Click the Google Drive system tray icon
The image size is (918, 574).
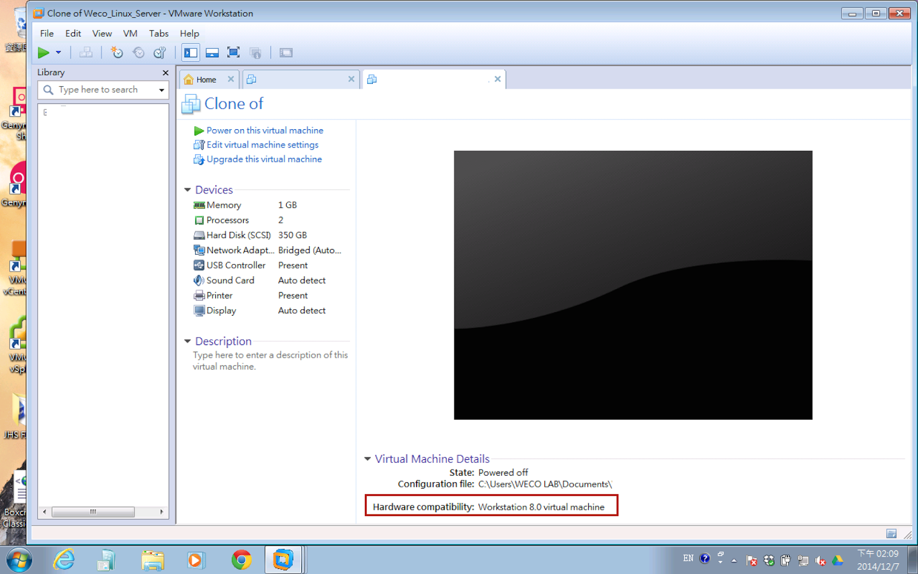(837, 560)
